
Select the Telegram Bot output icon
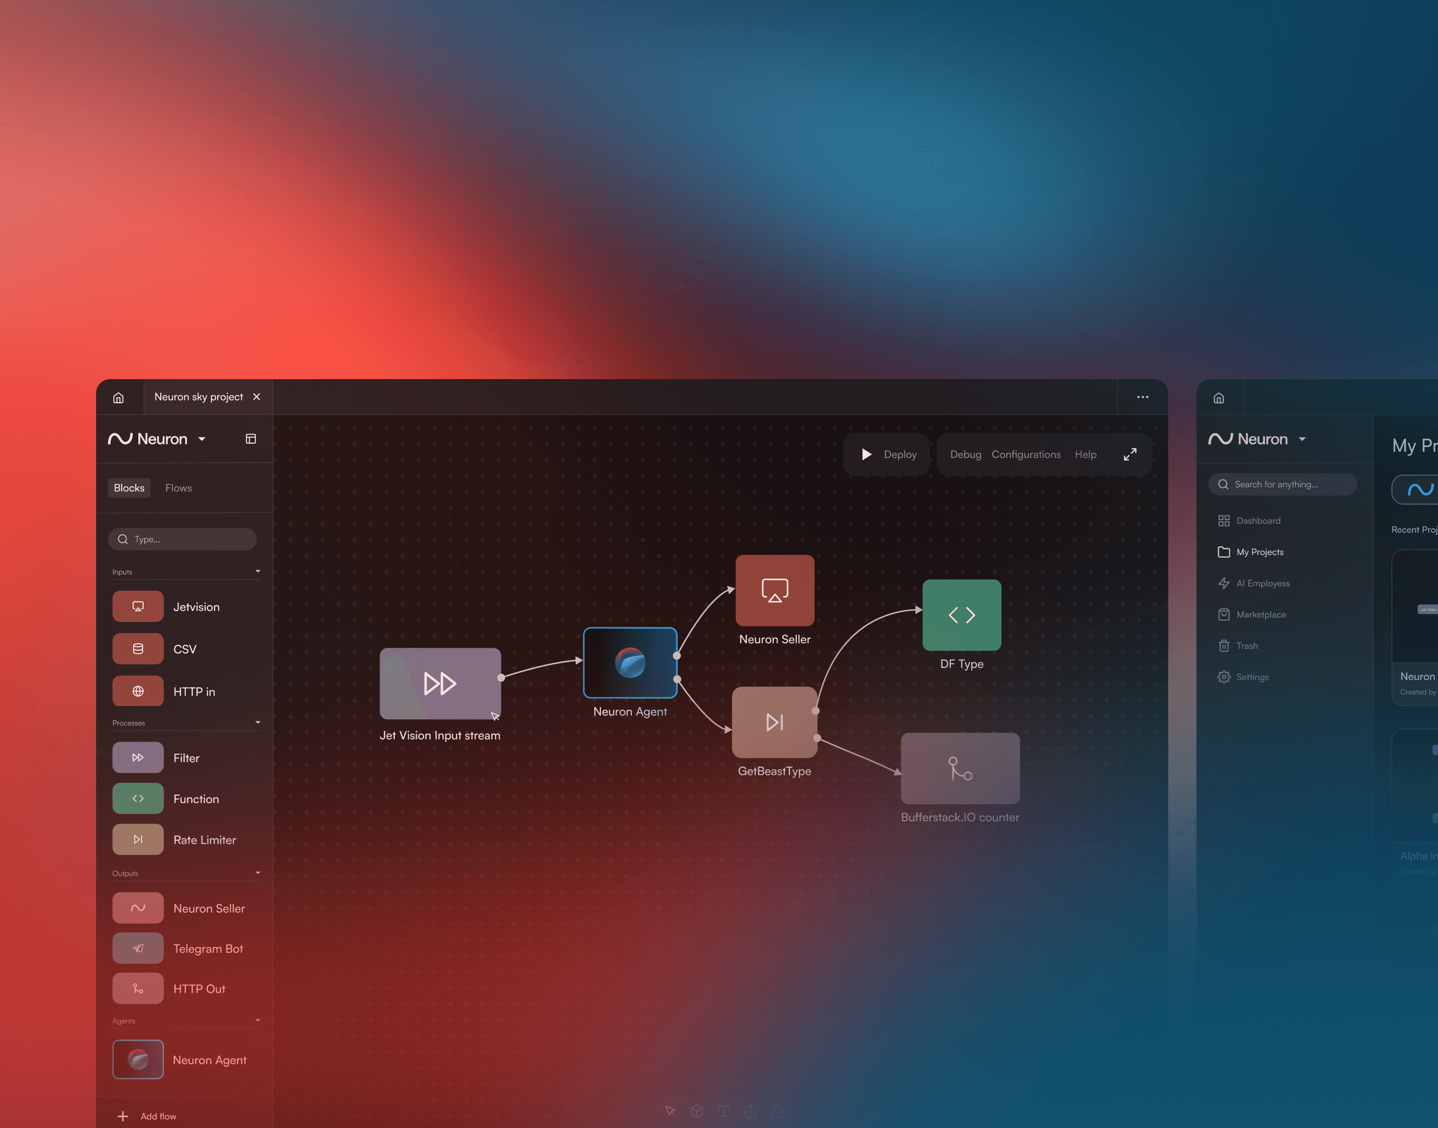(137, 948)
